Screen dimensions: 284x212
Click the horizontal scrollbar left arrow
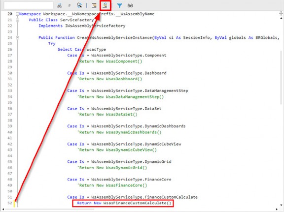pyautogui.click(x=3, y=209)
